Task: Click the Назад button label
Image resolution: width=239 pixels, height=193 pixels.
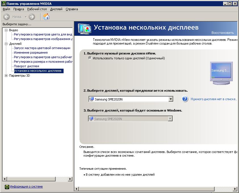Action: point(17,17)
